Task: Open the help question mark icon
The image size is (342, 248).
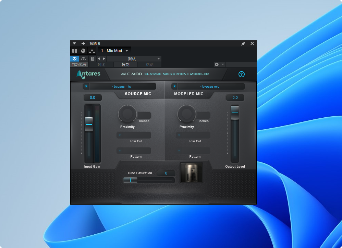Action: pyautogui.click(x=242, y=74)
